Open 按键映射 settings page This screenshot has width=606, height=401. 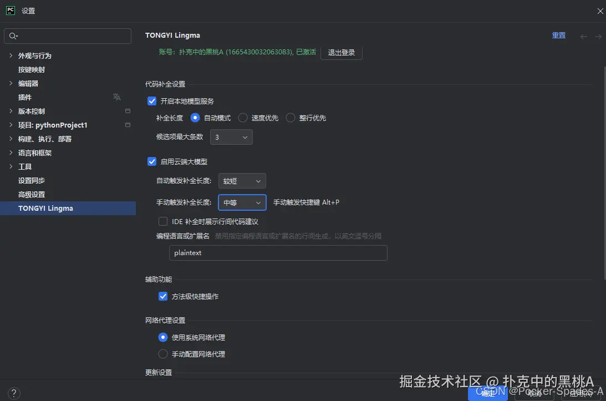click(x=32, y=69)
